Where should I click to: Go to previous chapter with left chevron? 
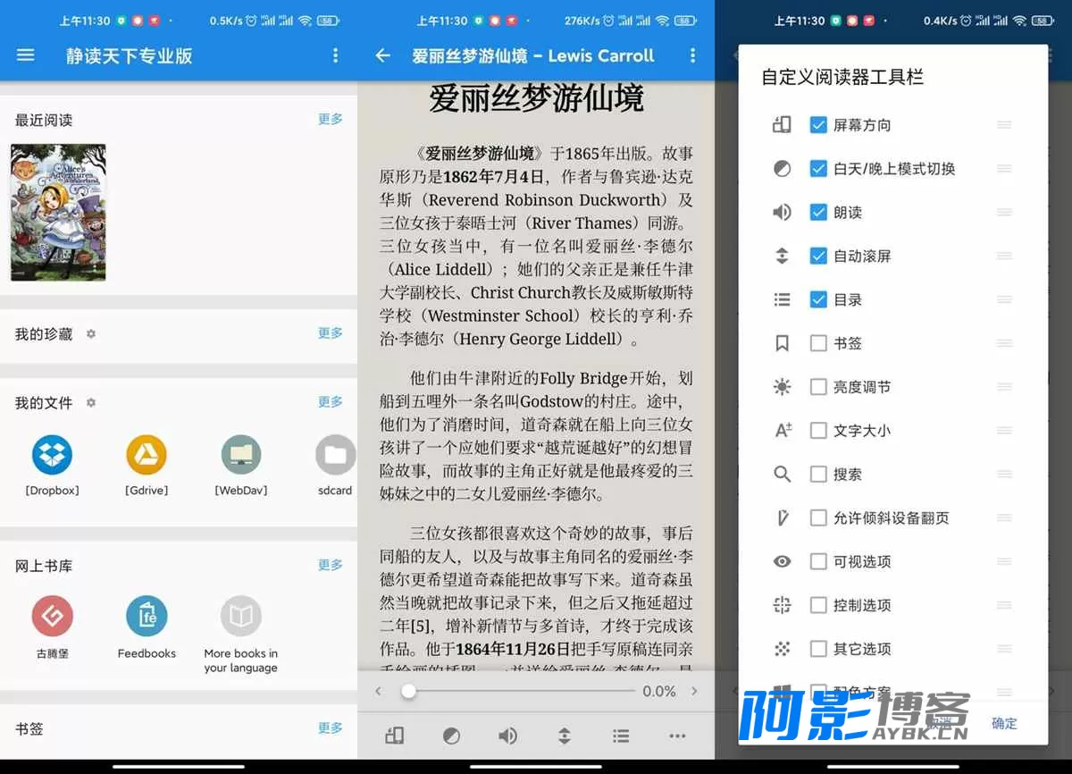378,692
